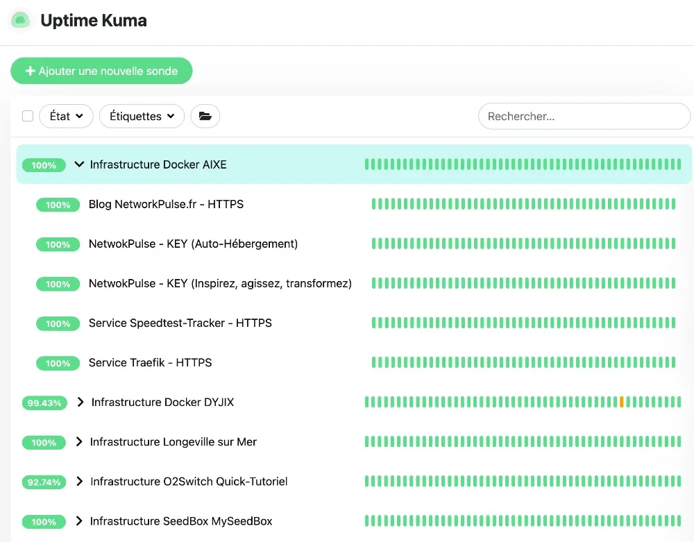Click Ajouter une nouvelle sonde button
This screenshot has width=694, height=542.
tap(101, 71)
